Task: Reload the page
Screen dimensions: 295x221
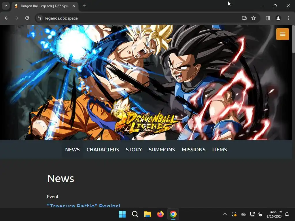Action: coord(27,18)
